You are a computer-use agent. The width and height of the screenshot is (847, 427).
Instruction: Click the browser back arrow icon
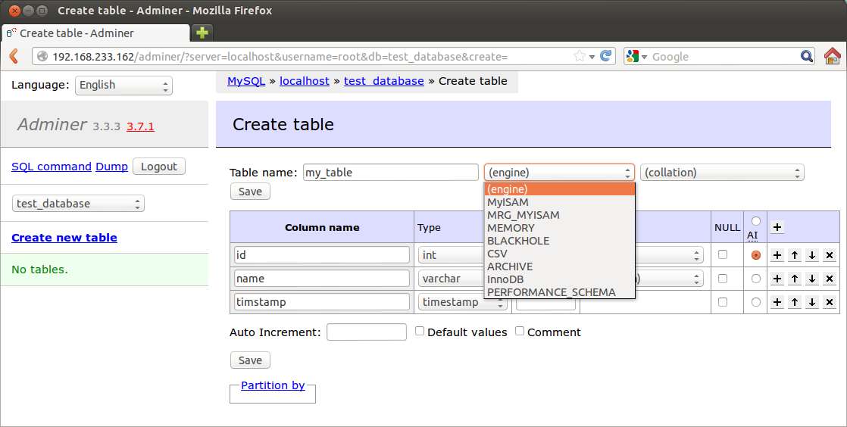[x=14, y=55]
